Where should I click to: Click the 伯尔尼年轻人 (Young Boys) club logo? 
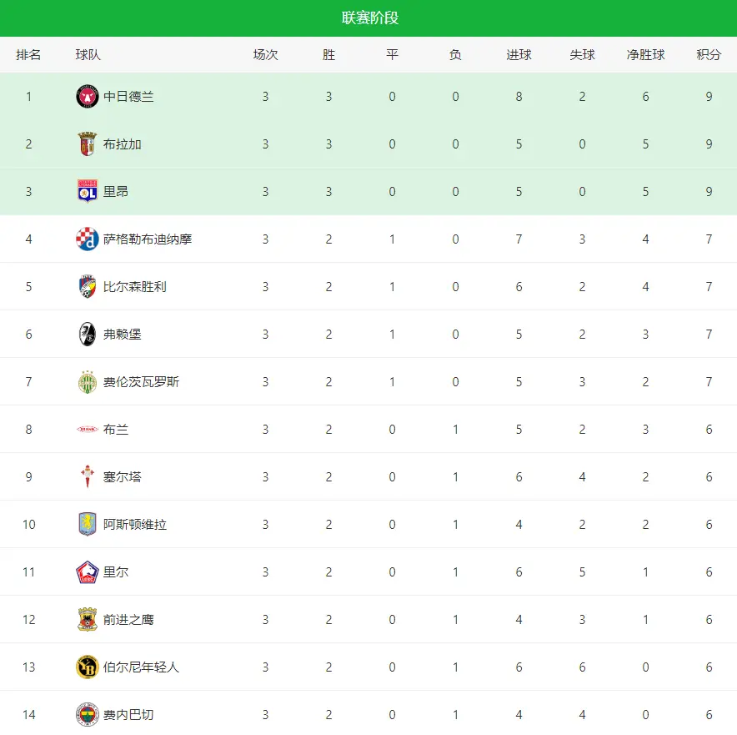point(88,667)
